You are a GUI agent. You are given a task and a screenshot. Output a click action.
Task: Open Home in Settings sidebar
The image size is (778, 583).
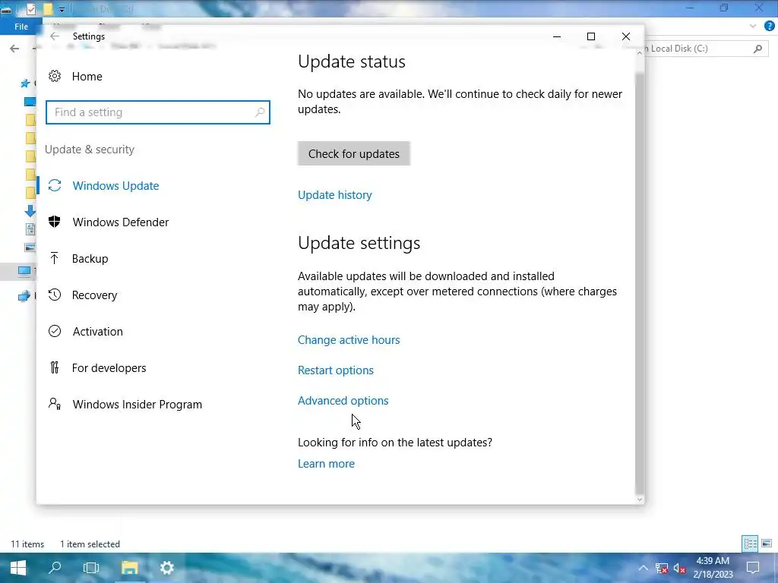pyautogui.click(x=87, y=77)
